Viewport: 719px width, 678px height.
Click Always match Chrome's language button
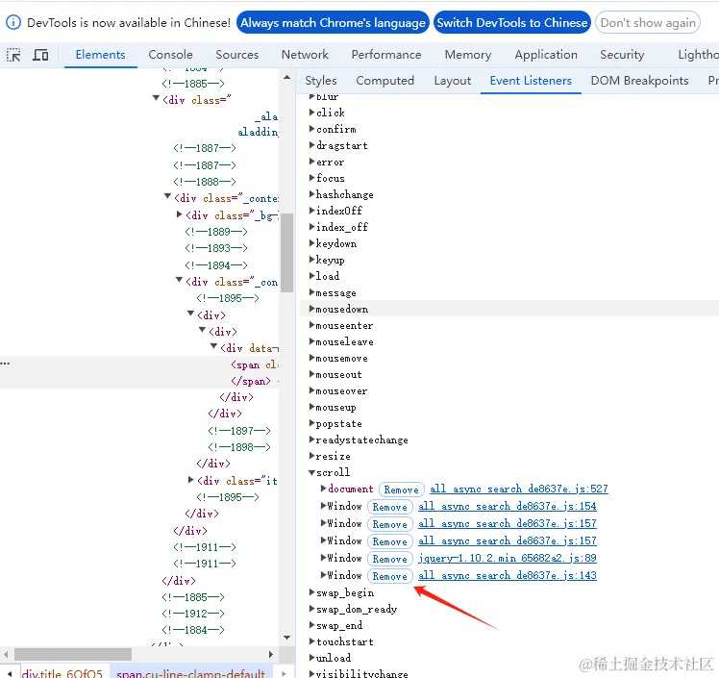pos(333,22)
